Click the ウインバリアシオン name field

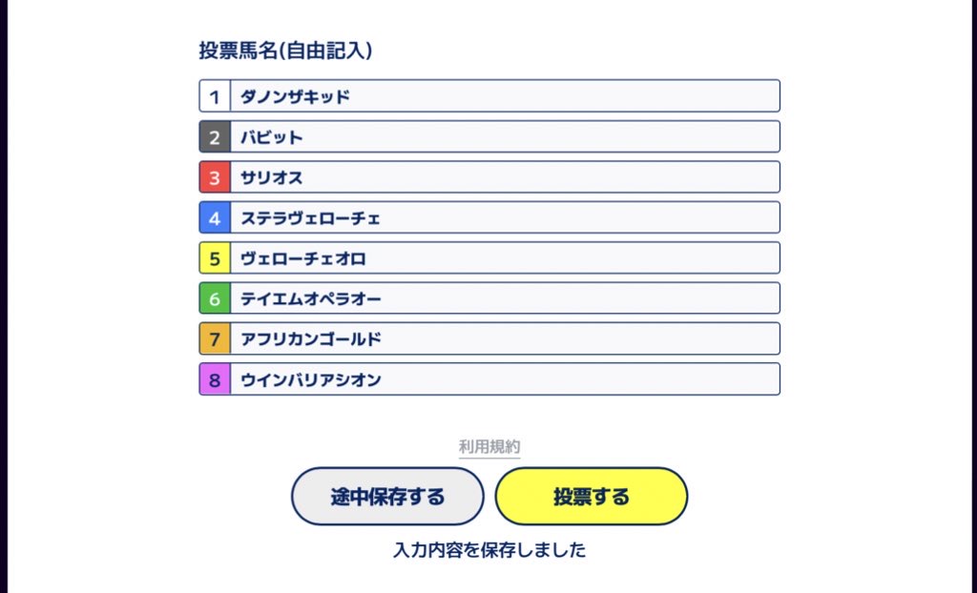pyautogui.click(x=505, y=379)
